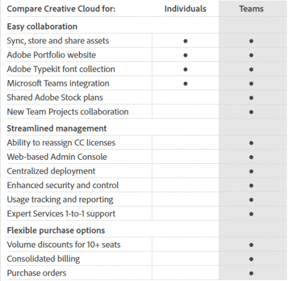Image resolution: width=288 pixels, height=281 pixels.
Task: Select the Streamlined management section heading
Action: point(56,129)
